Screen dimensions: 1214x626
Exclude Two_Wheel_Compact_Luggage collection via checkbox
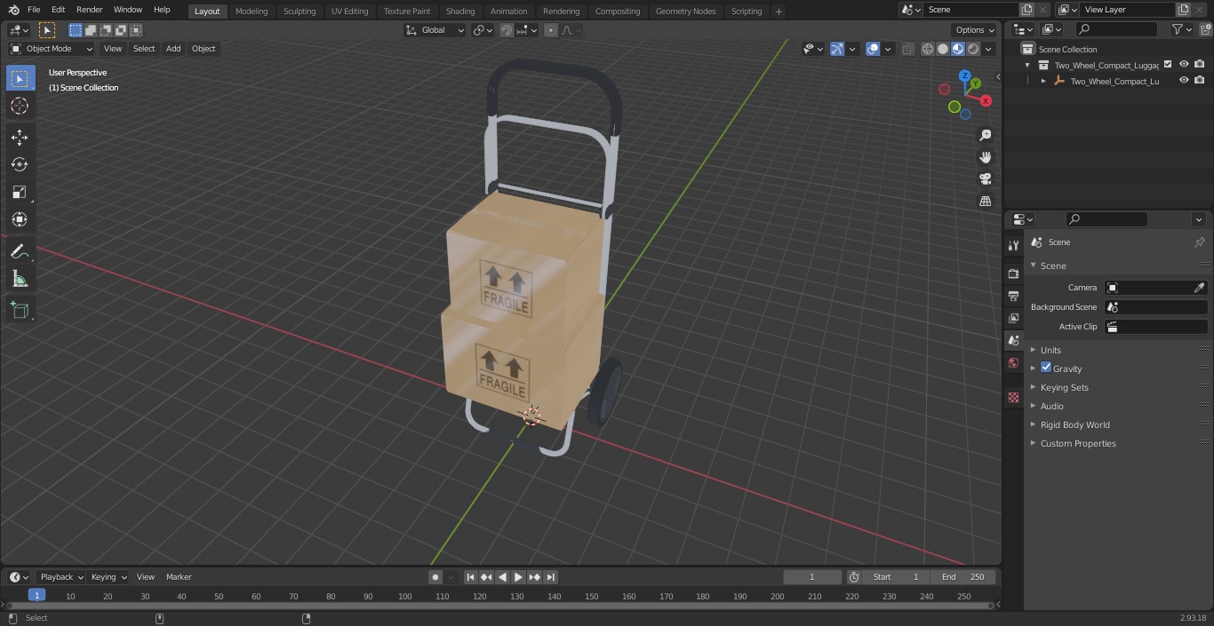pyautogui.click(x=1168, y=65)
